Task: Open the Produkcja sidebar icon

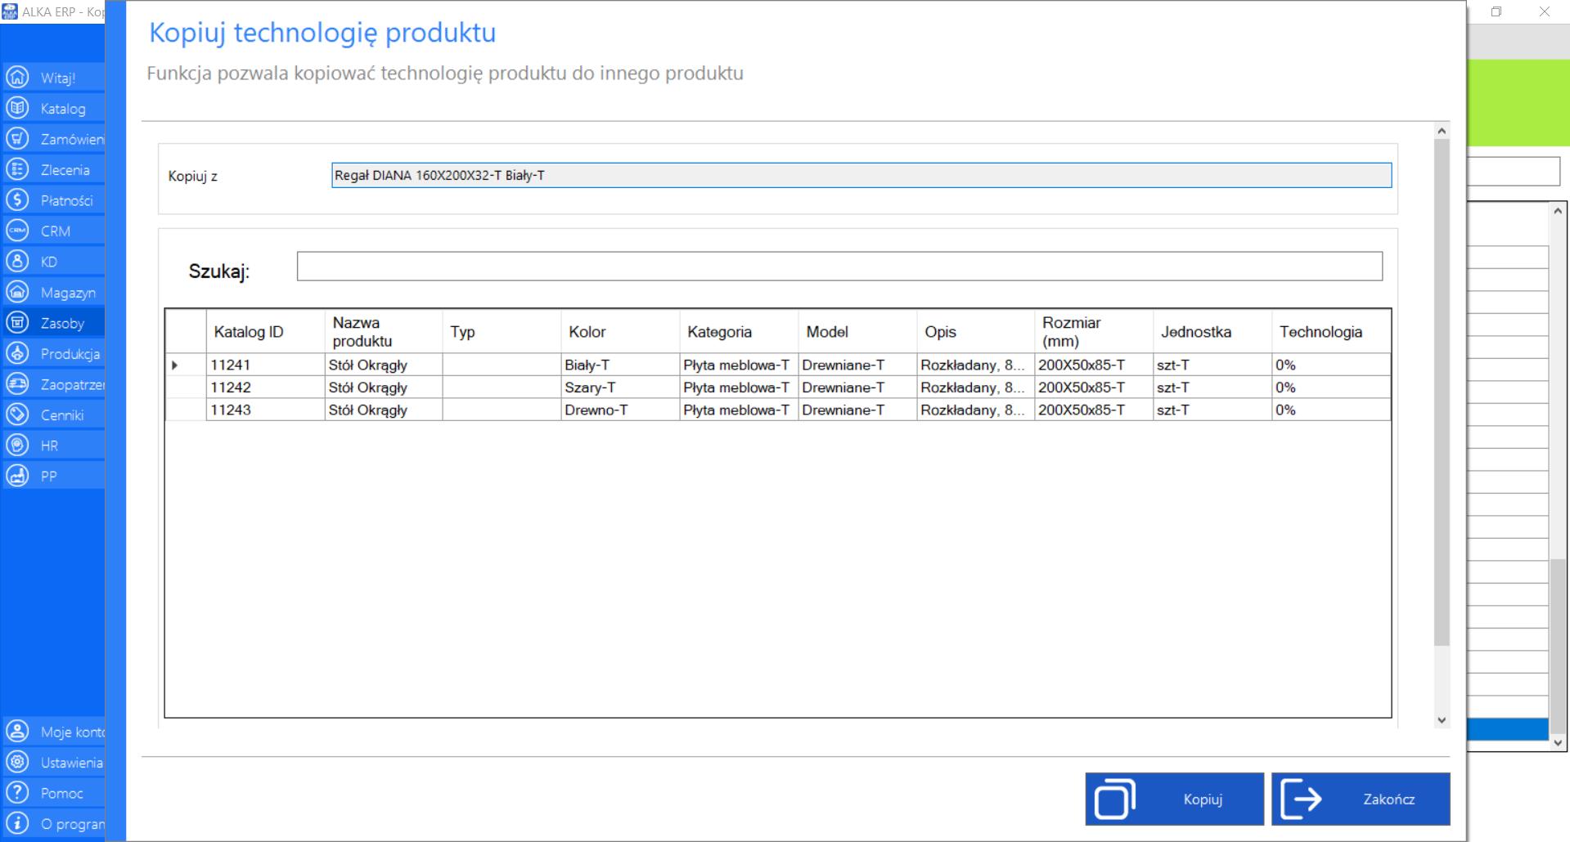Action: 17,353
